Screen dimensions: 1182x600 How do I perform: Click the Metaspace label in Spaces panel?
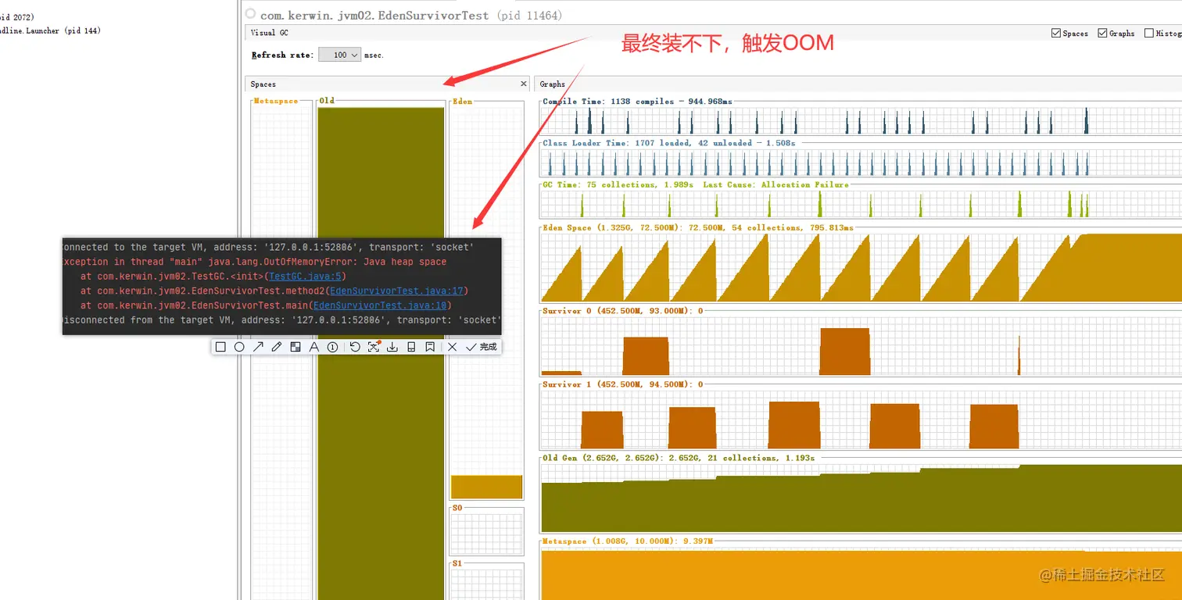tap(275, 101)
